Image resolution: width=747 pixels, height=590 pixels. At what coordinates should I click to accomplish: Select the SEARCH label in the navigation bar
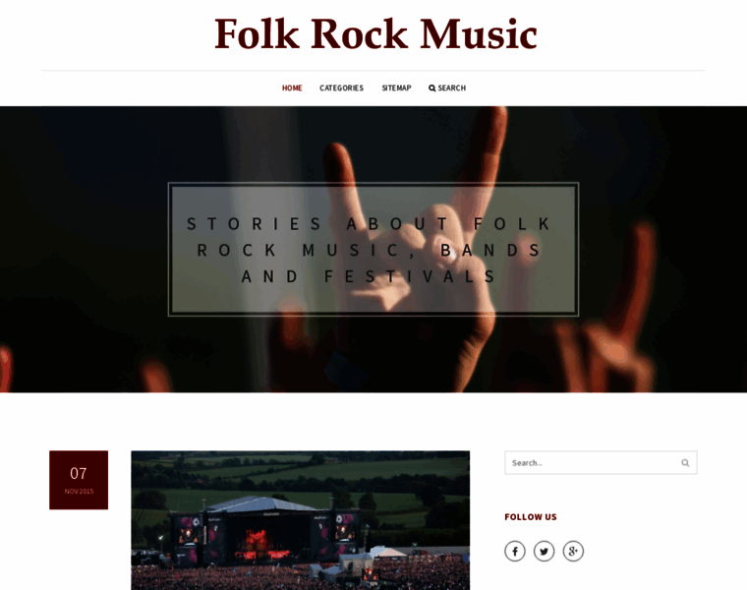click(x=451, y=88)
